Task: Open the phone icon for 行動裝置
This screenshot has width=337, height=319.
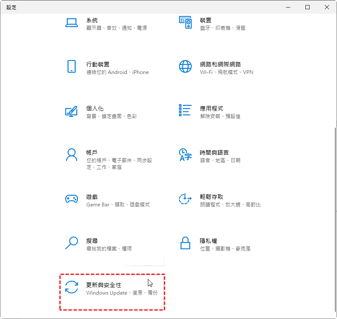Action: (x=72, y=67)
